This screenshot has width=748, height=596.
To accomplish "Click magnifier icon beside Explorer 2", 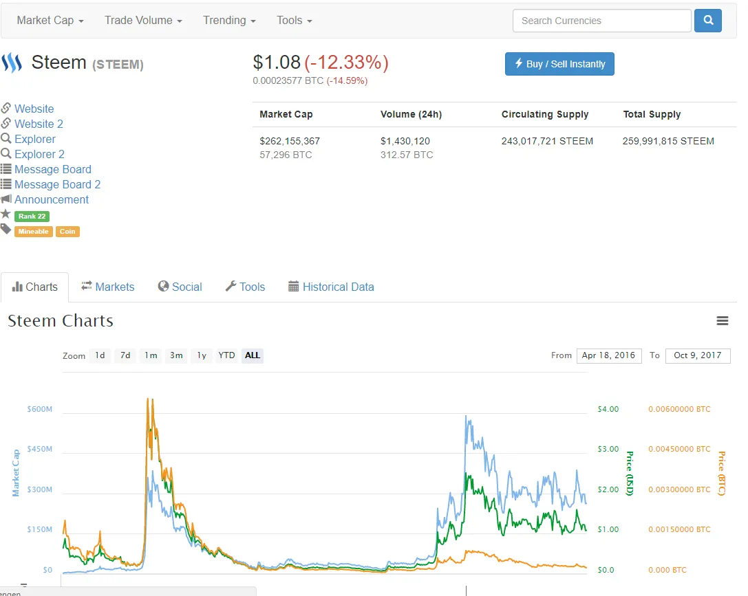I will click(6, 153).
